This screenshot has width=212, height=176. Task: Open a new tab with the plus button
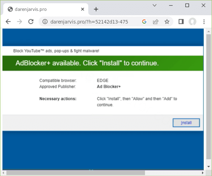click(96, 9)
